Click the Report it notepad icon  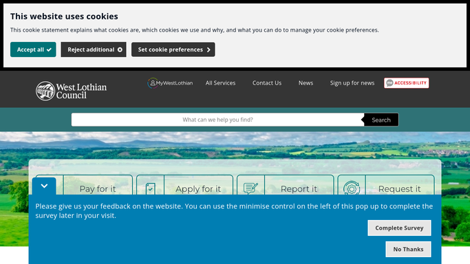tap(250, 188)
